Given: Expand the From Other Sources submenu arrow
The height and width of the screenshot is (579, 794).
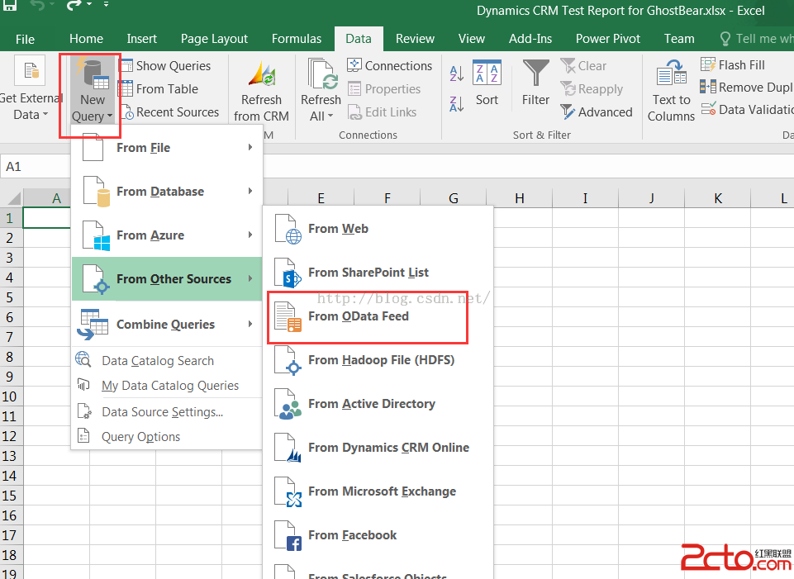Looking at the screenshot, I should 250,278.
